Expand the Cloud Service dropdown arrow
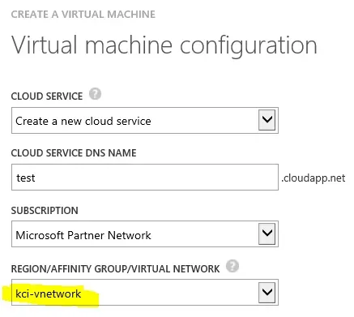This screenshot has width=354, height=317. (267, 120)
